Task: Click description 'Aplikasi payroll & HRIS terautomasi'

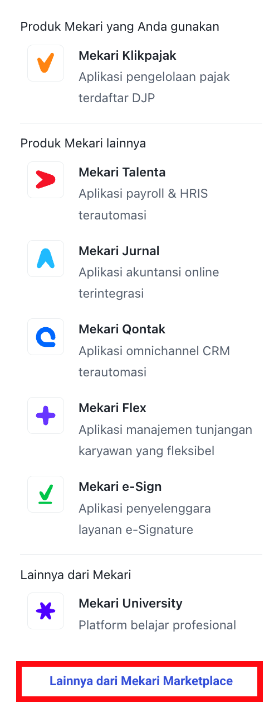Action: click(143, 204)
